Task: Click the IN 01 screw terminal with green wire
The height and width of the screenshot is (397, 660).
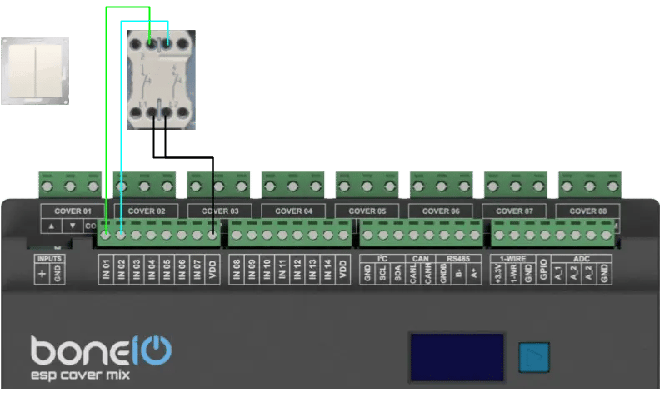Action: [106, 236]
